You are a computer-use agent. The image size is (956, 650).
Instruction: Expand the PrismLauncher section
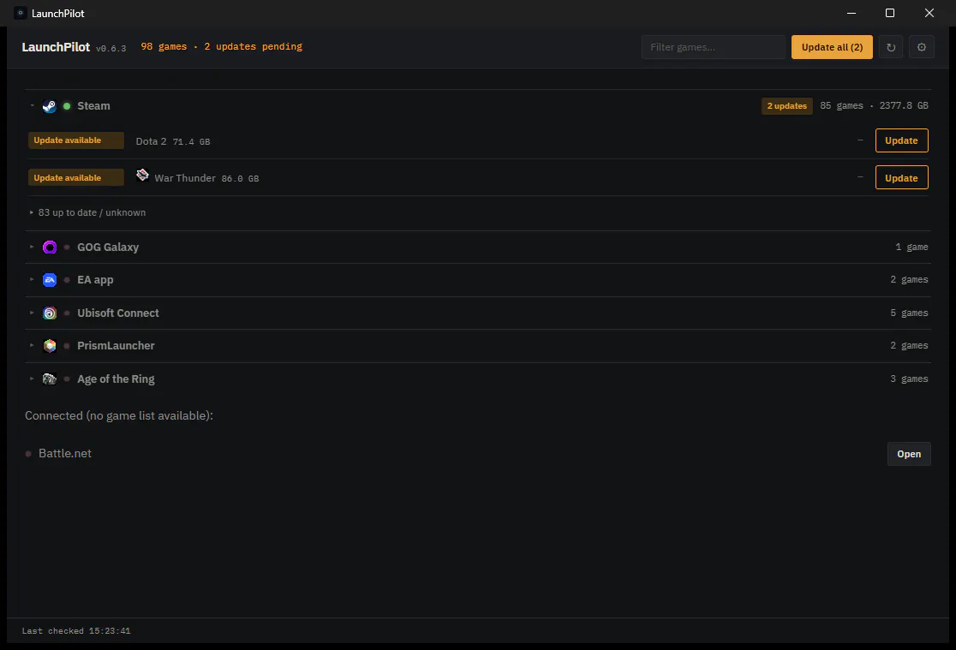tap(32, 345)
